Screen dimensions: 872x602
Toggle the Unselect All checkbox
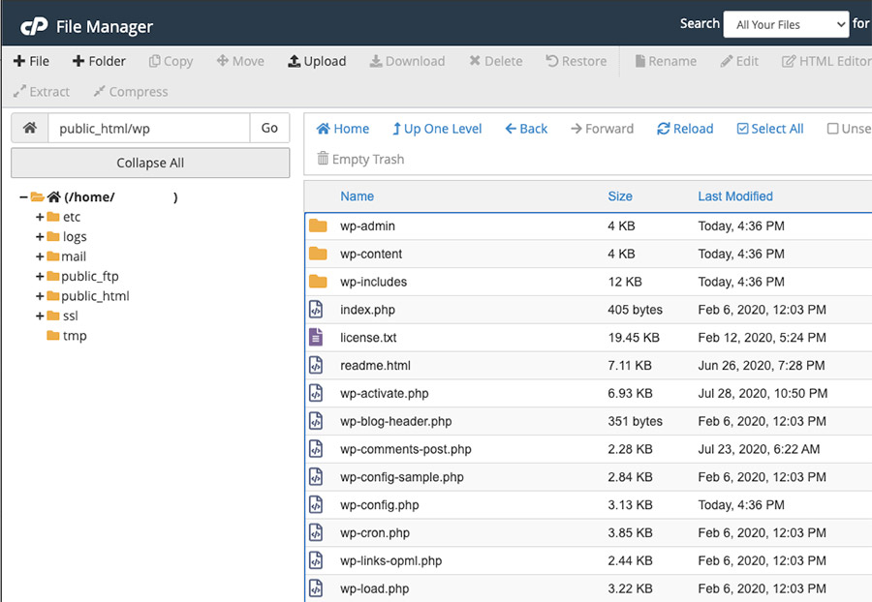[x=832, y=129]
